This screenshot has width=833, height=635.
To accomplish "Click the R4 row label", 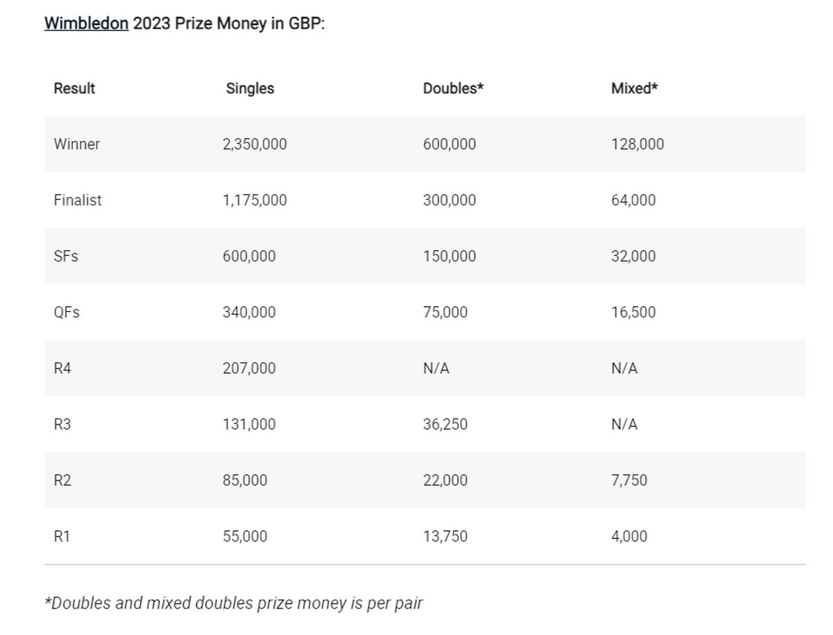I will (x=62, y=369).
